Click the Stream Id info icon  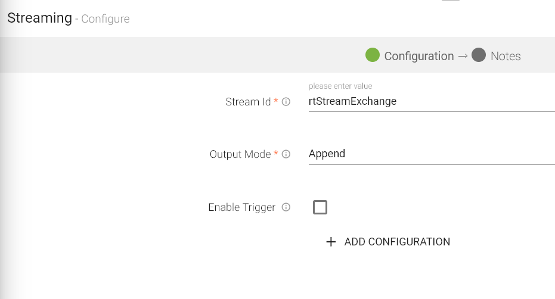pos(286,102)
